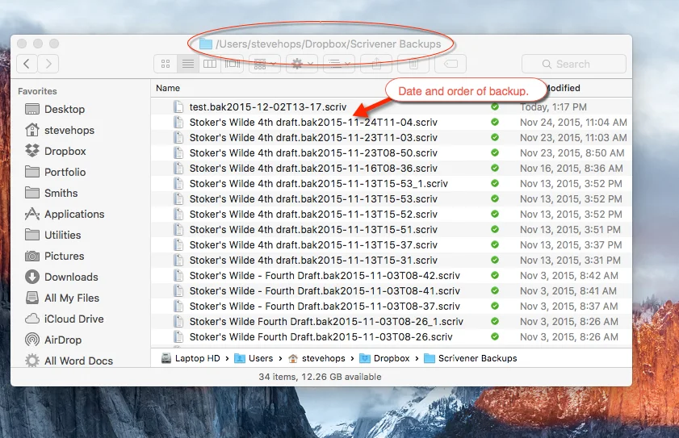This screenshot has height=438, width=679.
Task: Click Users in the path bar
Action: pyautogui.click(x=254, y=358)
